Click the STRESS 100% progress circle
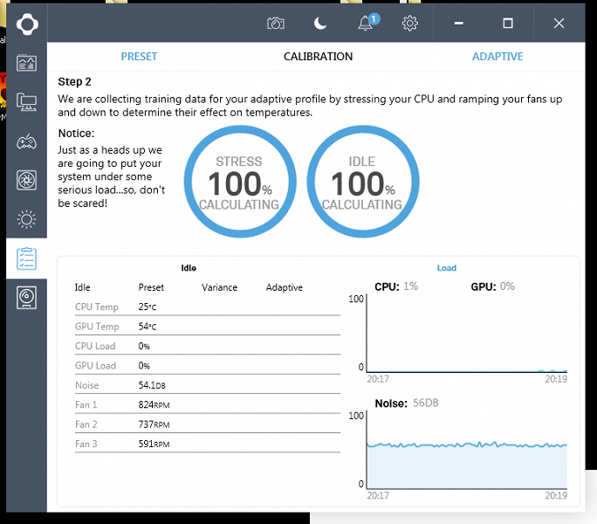597x524 pixels. click(240, 182)
